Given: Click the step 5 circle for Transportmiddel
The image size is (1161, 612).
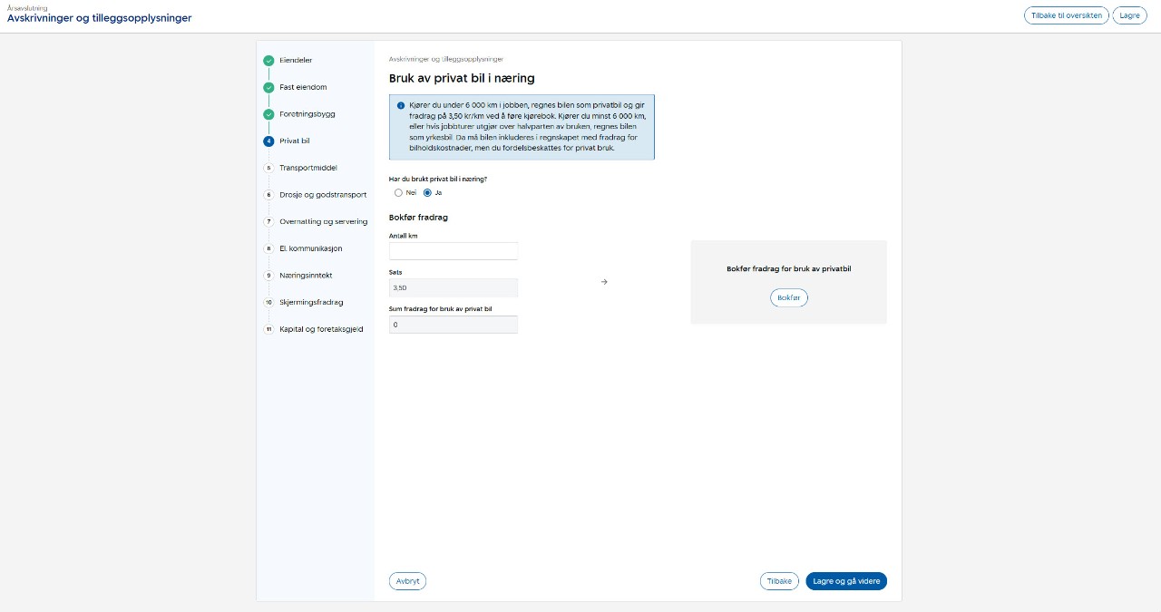Looking at the screenshot, I should [268, 168].
